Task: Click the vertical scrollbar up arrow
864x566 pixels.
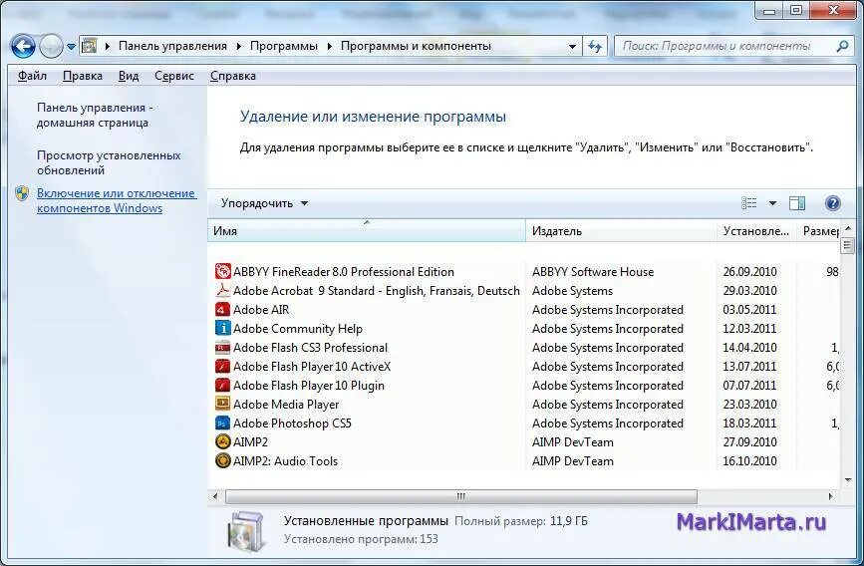Action: tap(848, 228)
